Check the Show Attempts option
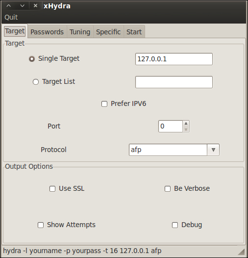 point(41,225)
